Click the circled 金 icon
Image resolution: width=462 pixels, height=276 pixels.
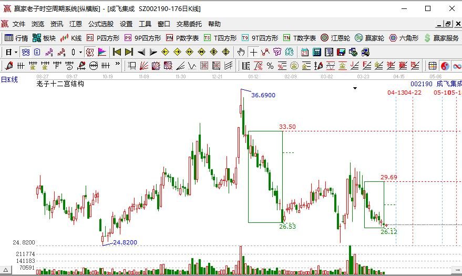coord(294,66)
